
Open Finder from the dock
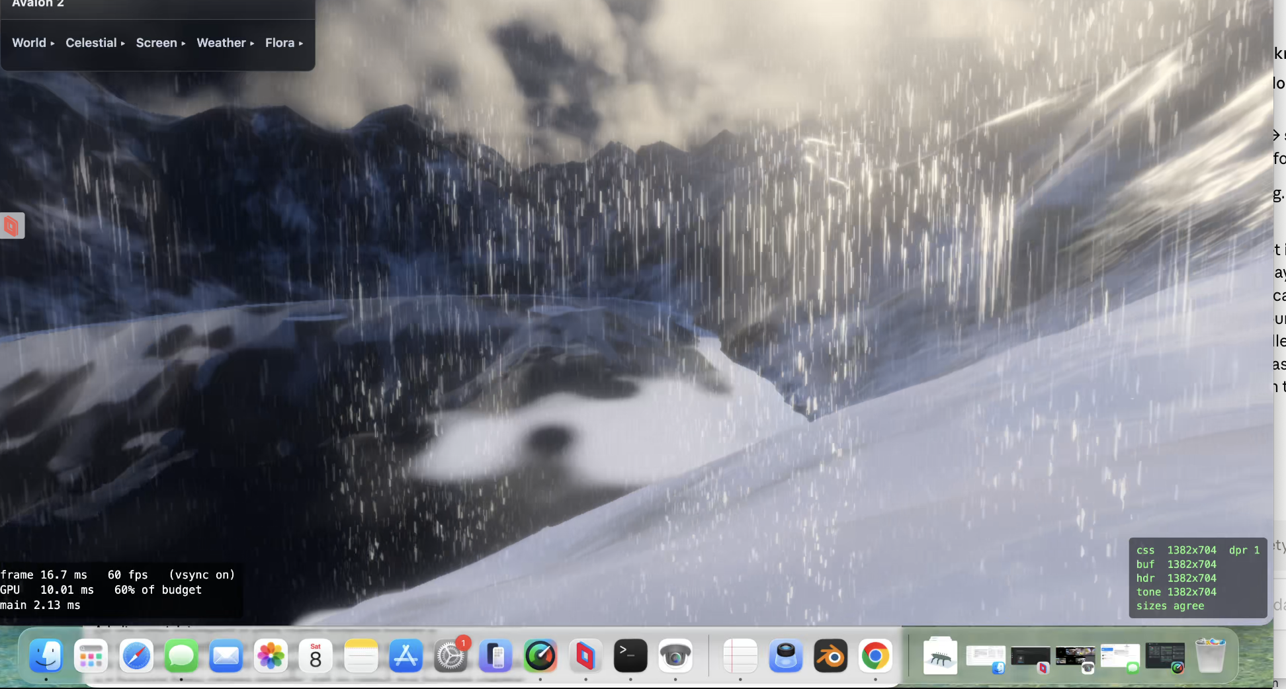tap(46, 656)
